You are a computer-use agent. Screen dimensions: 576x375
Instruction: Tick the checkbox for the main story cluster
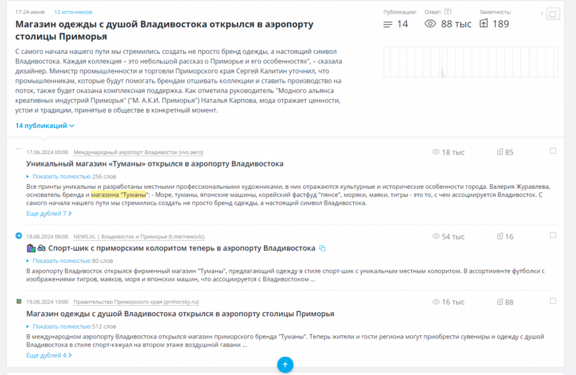tap(554, 13)
